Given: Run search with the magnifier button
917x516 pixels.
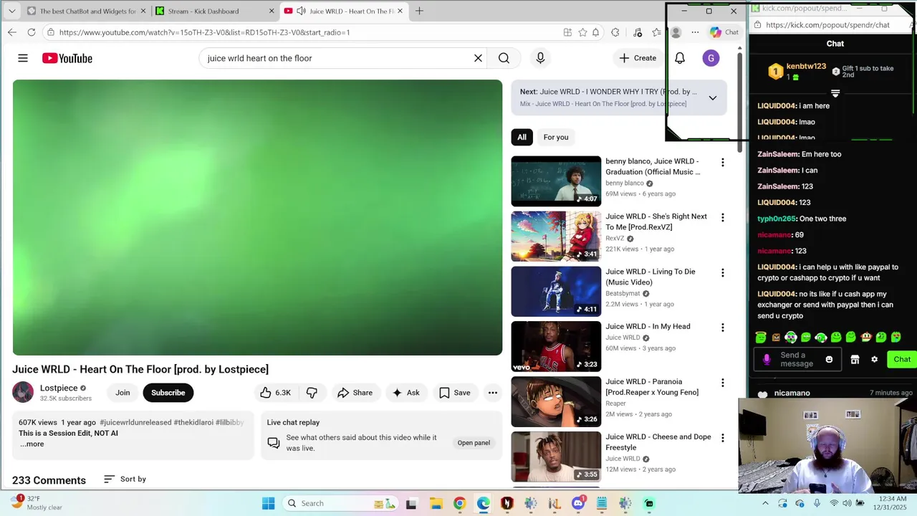Looking at the screenshot, I should point(504,58).
